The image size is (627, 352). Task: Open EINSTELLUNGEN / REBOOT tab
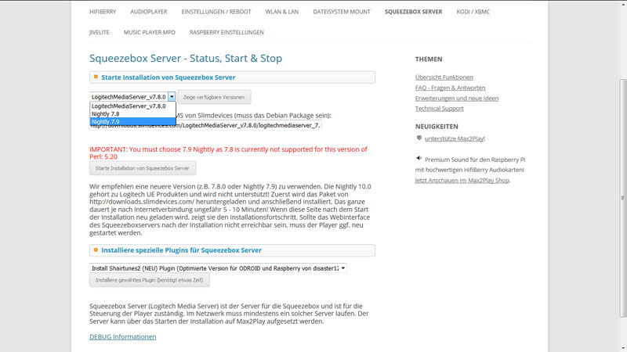point(216,12)
